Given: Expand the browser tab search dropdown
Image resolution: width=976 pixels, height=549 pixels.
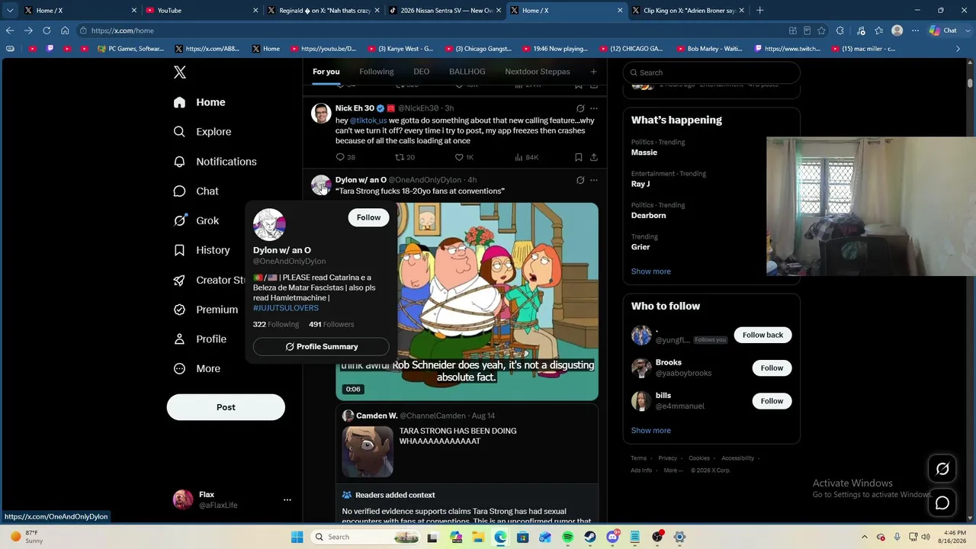Looking at the screenshot, I should (10, 11).
